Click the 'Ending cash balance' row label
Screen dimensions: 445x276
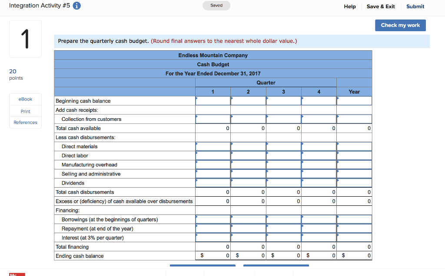click(80, 256)
